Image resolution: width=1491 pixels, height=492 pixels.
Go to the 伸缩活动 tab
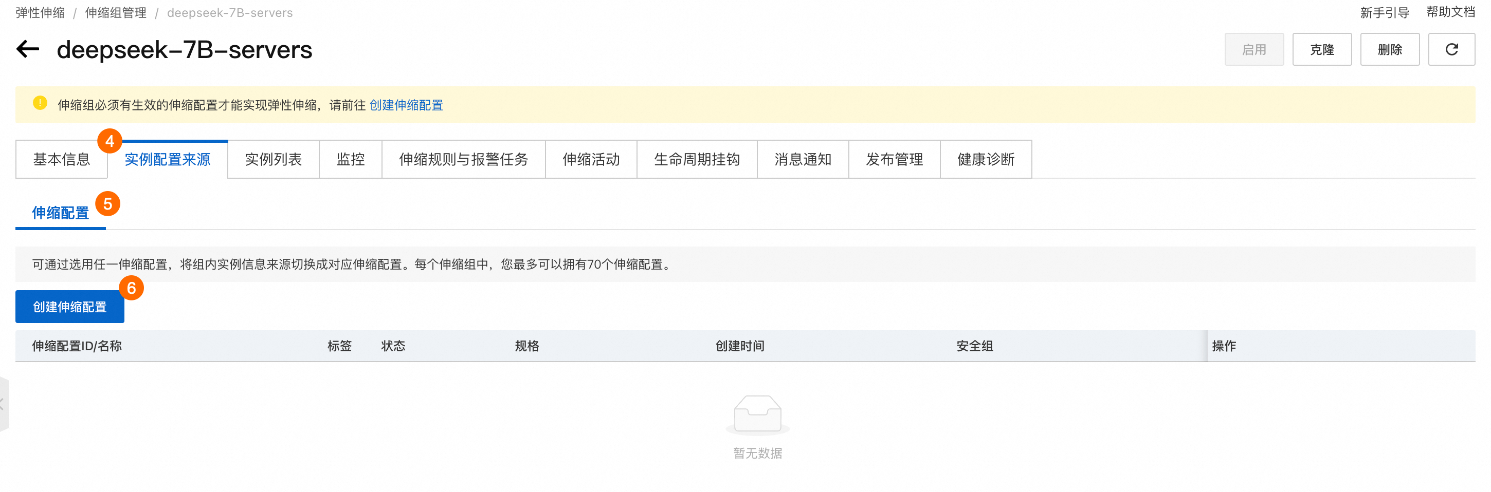[591, 160]
